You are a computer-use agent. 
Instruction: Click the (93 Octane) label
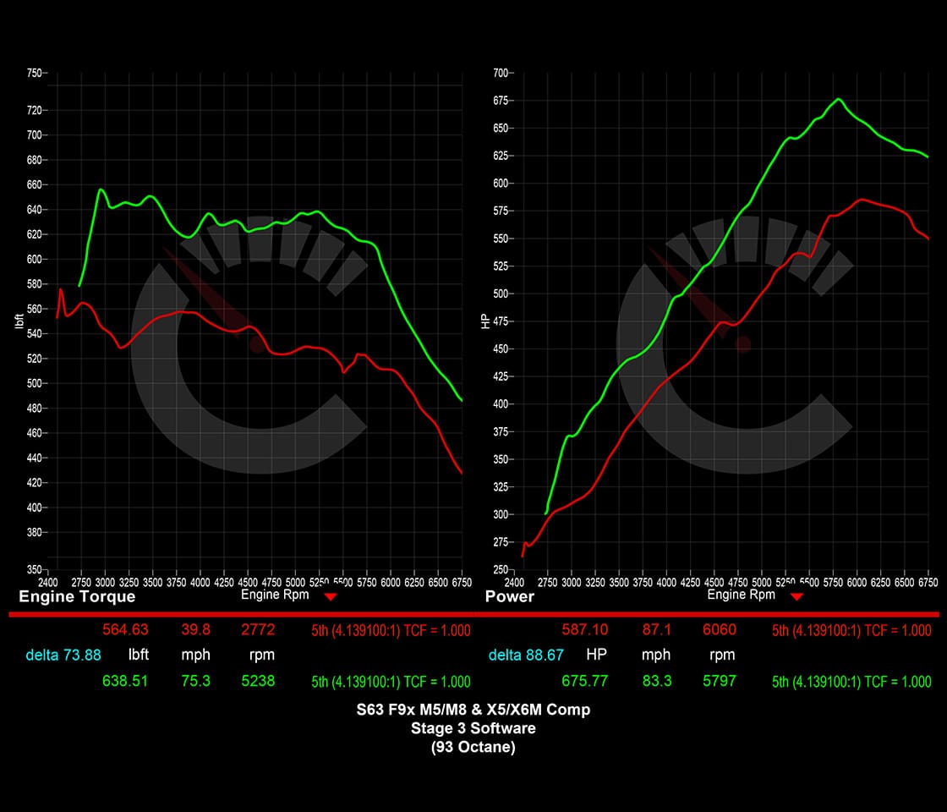(x=473, y=747)
